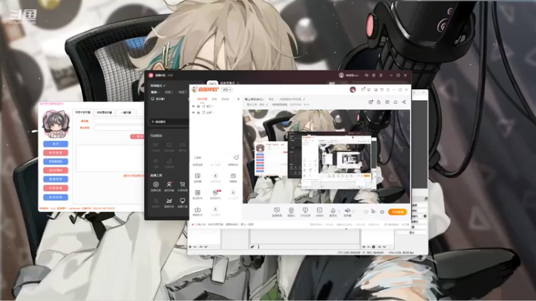Open first tool icon in white window tools grid
The image size is (536, 301).
[198, 177]
